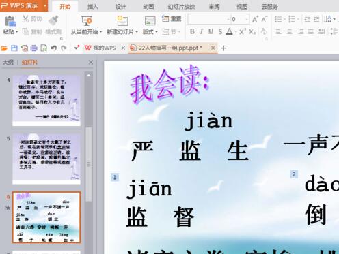Save document with floppy disk icon
The height and width of the screenshot is (254, 339).
[x=14, y=48]
